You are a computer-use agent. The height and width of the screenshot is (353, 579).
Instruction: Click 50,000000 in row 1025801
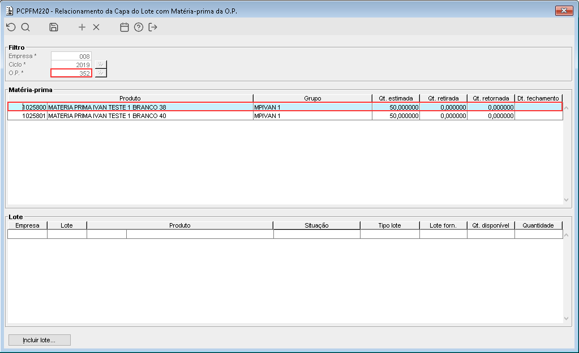click(396, 116)
